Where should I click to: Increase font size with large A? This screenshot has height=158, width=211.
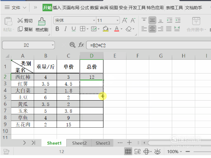124,20
